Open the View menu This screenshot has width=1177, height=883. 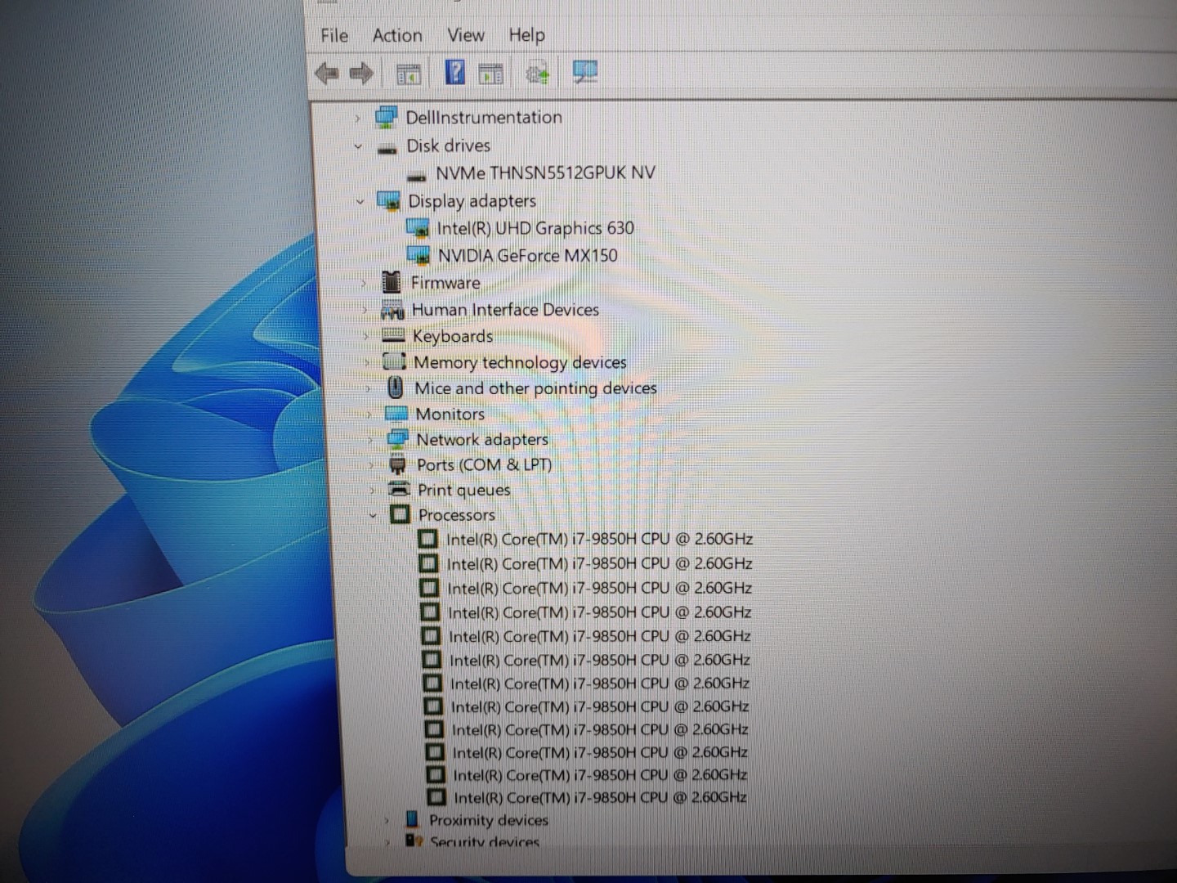(x=466, y=35)
